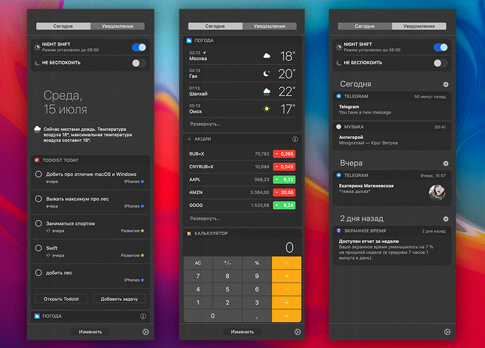
Task: Click the Погода icon atop the middle panel
Action: (x=189, y=40)
